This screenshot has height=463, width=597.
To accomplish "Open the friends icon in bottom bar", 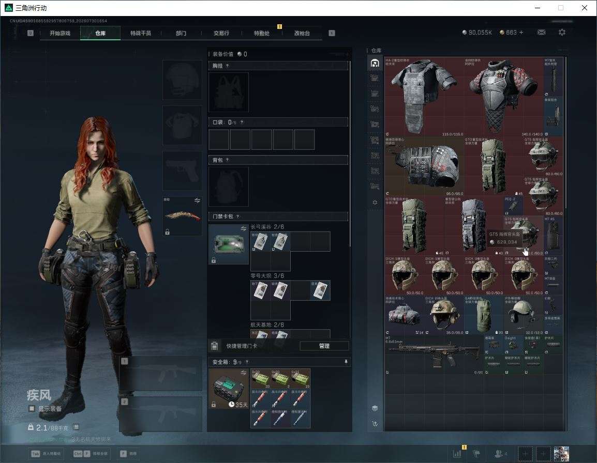I will (500, 454).
